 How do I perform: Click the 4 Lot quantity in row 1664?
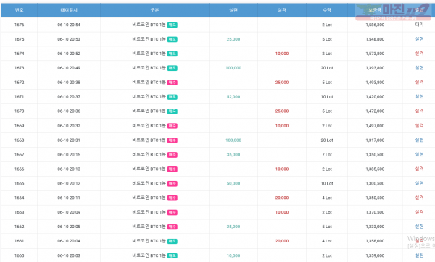[x=327, y=198]
